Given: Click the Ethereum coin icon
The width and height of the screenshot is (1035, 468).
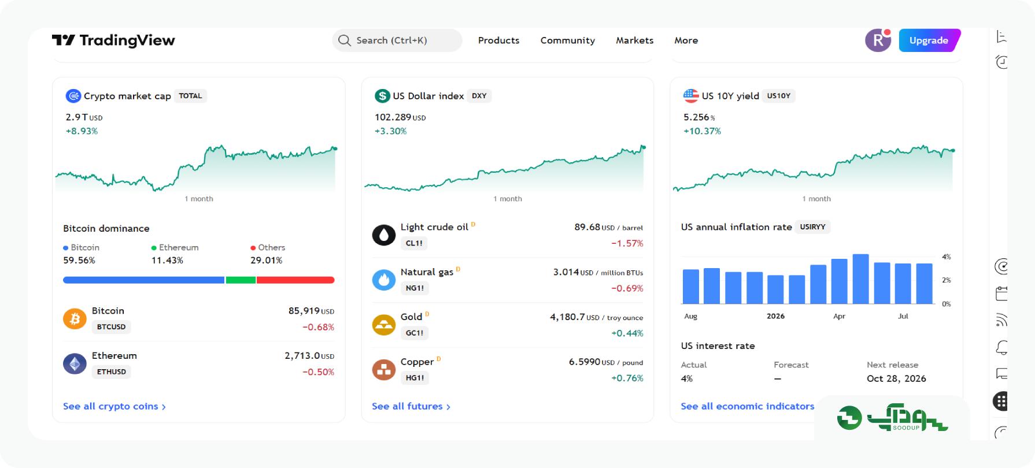Looking at the screenshot, I should pos(75,363).
